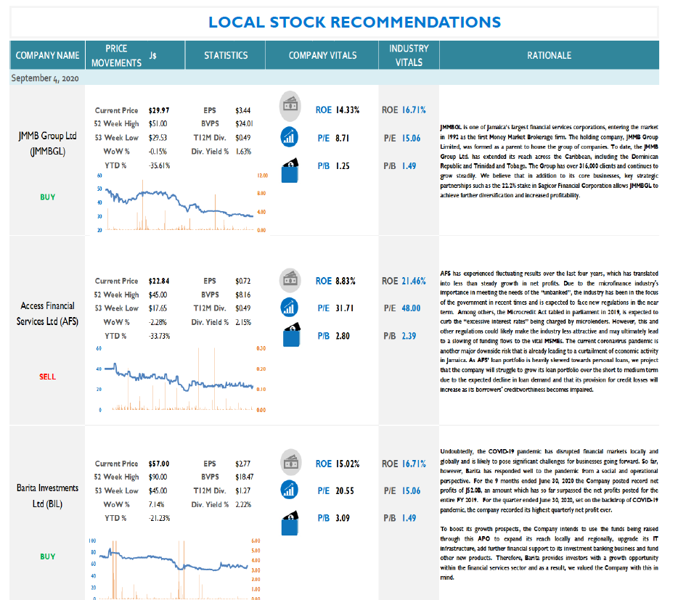This screenshot has height=600, width=678.
Task: Click the Barita WoW value 7.14%
Action: [156, 504]
